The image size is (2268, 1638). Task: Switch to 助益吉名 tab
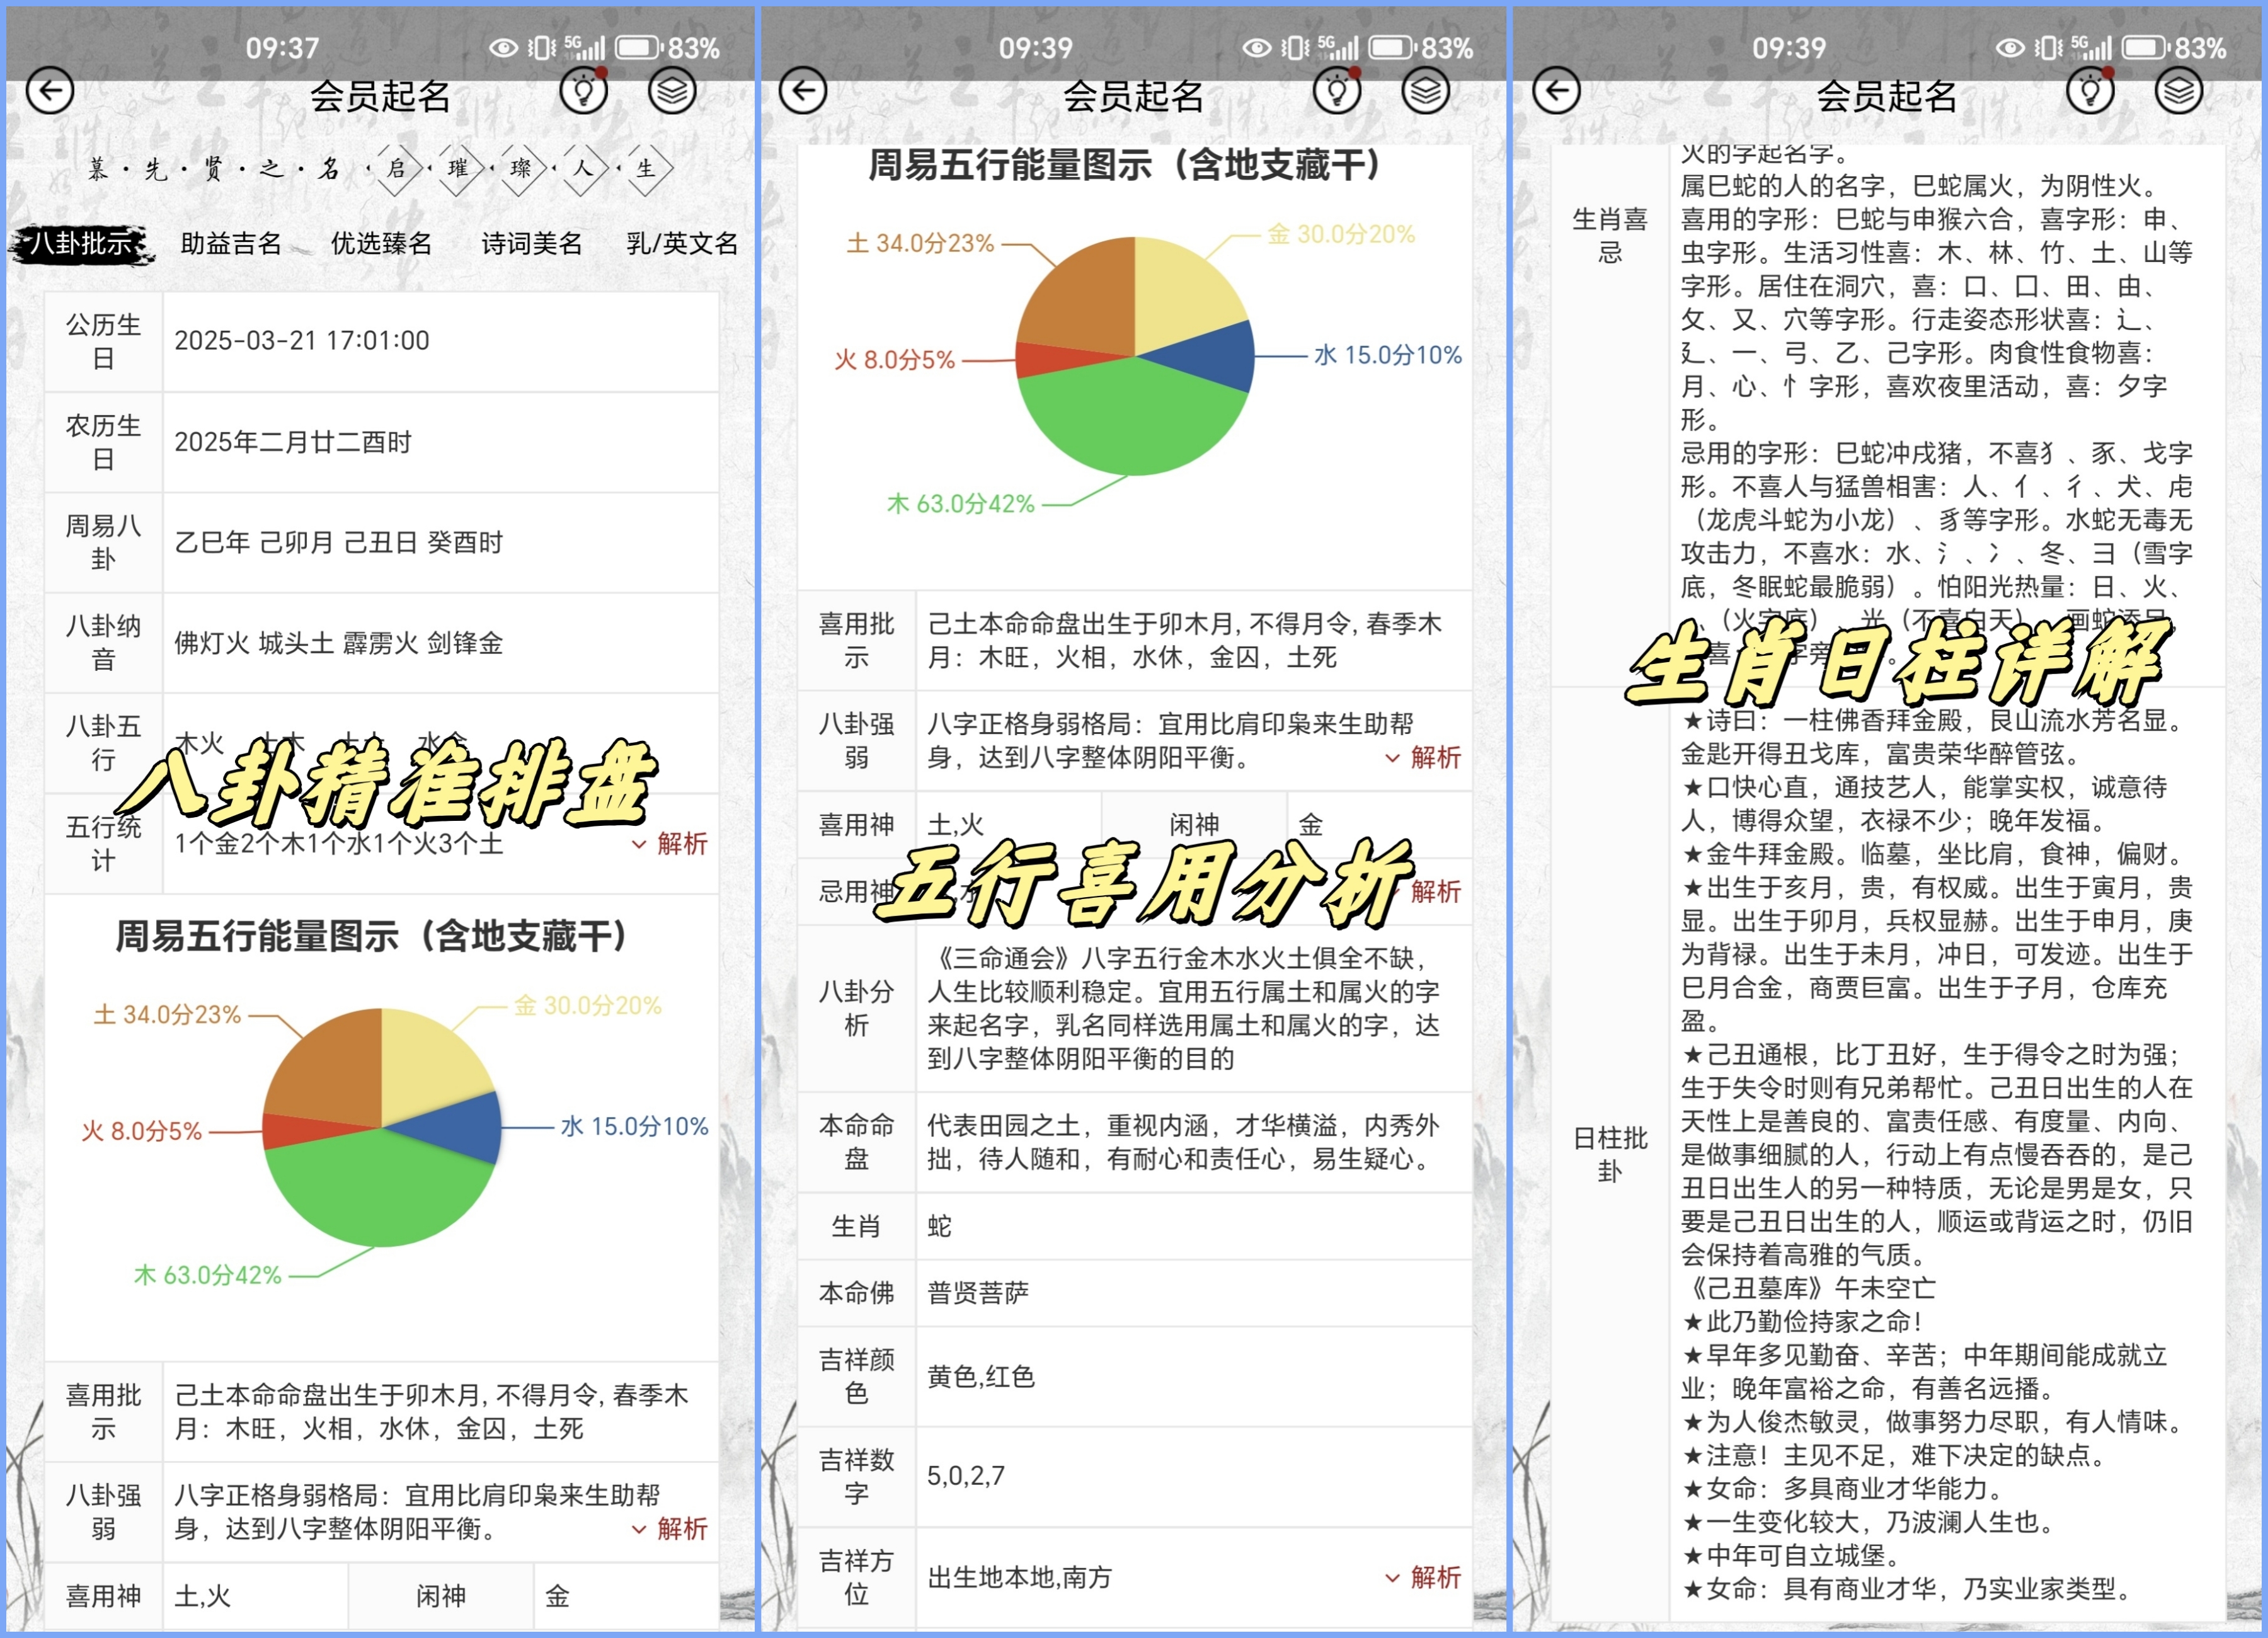click(x=231, y=243)
